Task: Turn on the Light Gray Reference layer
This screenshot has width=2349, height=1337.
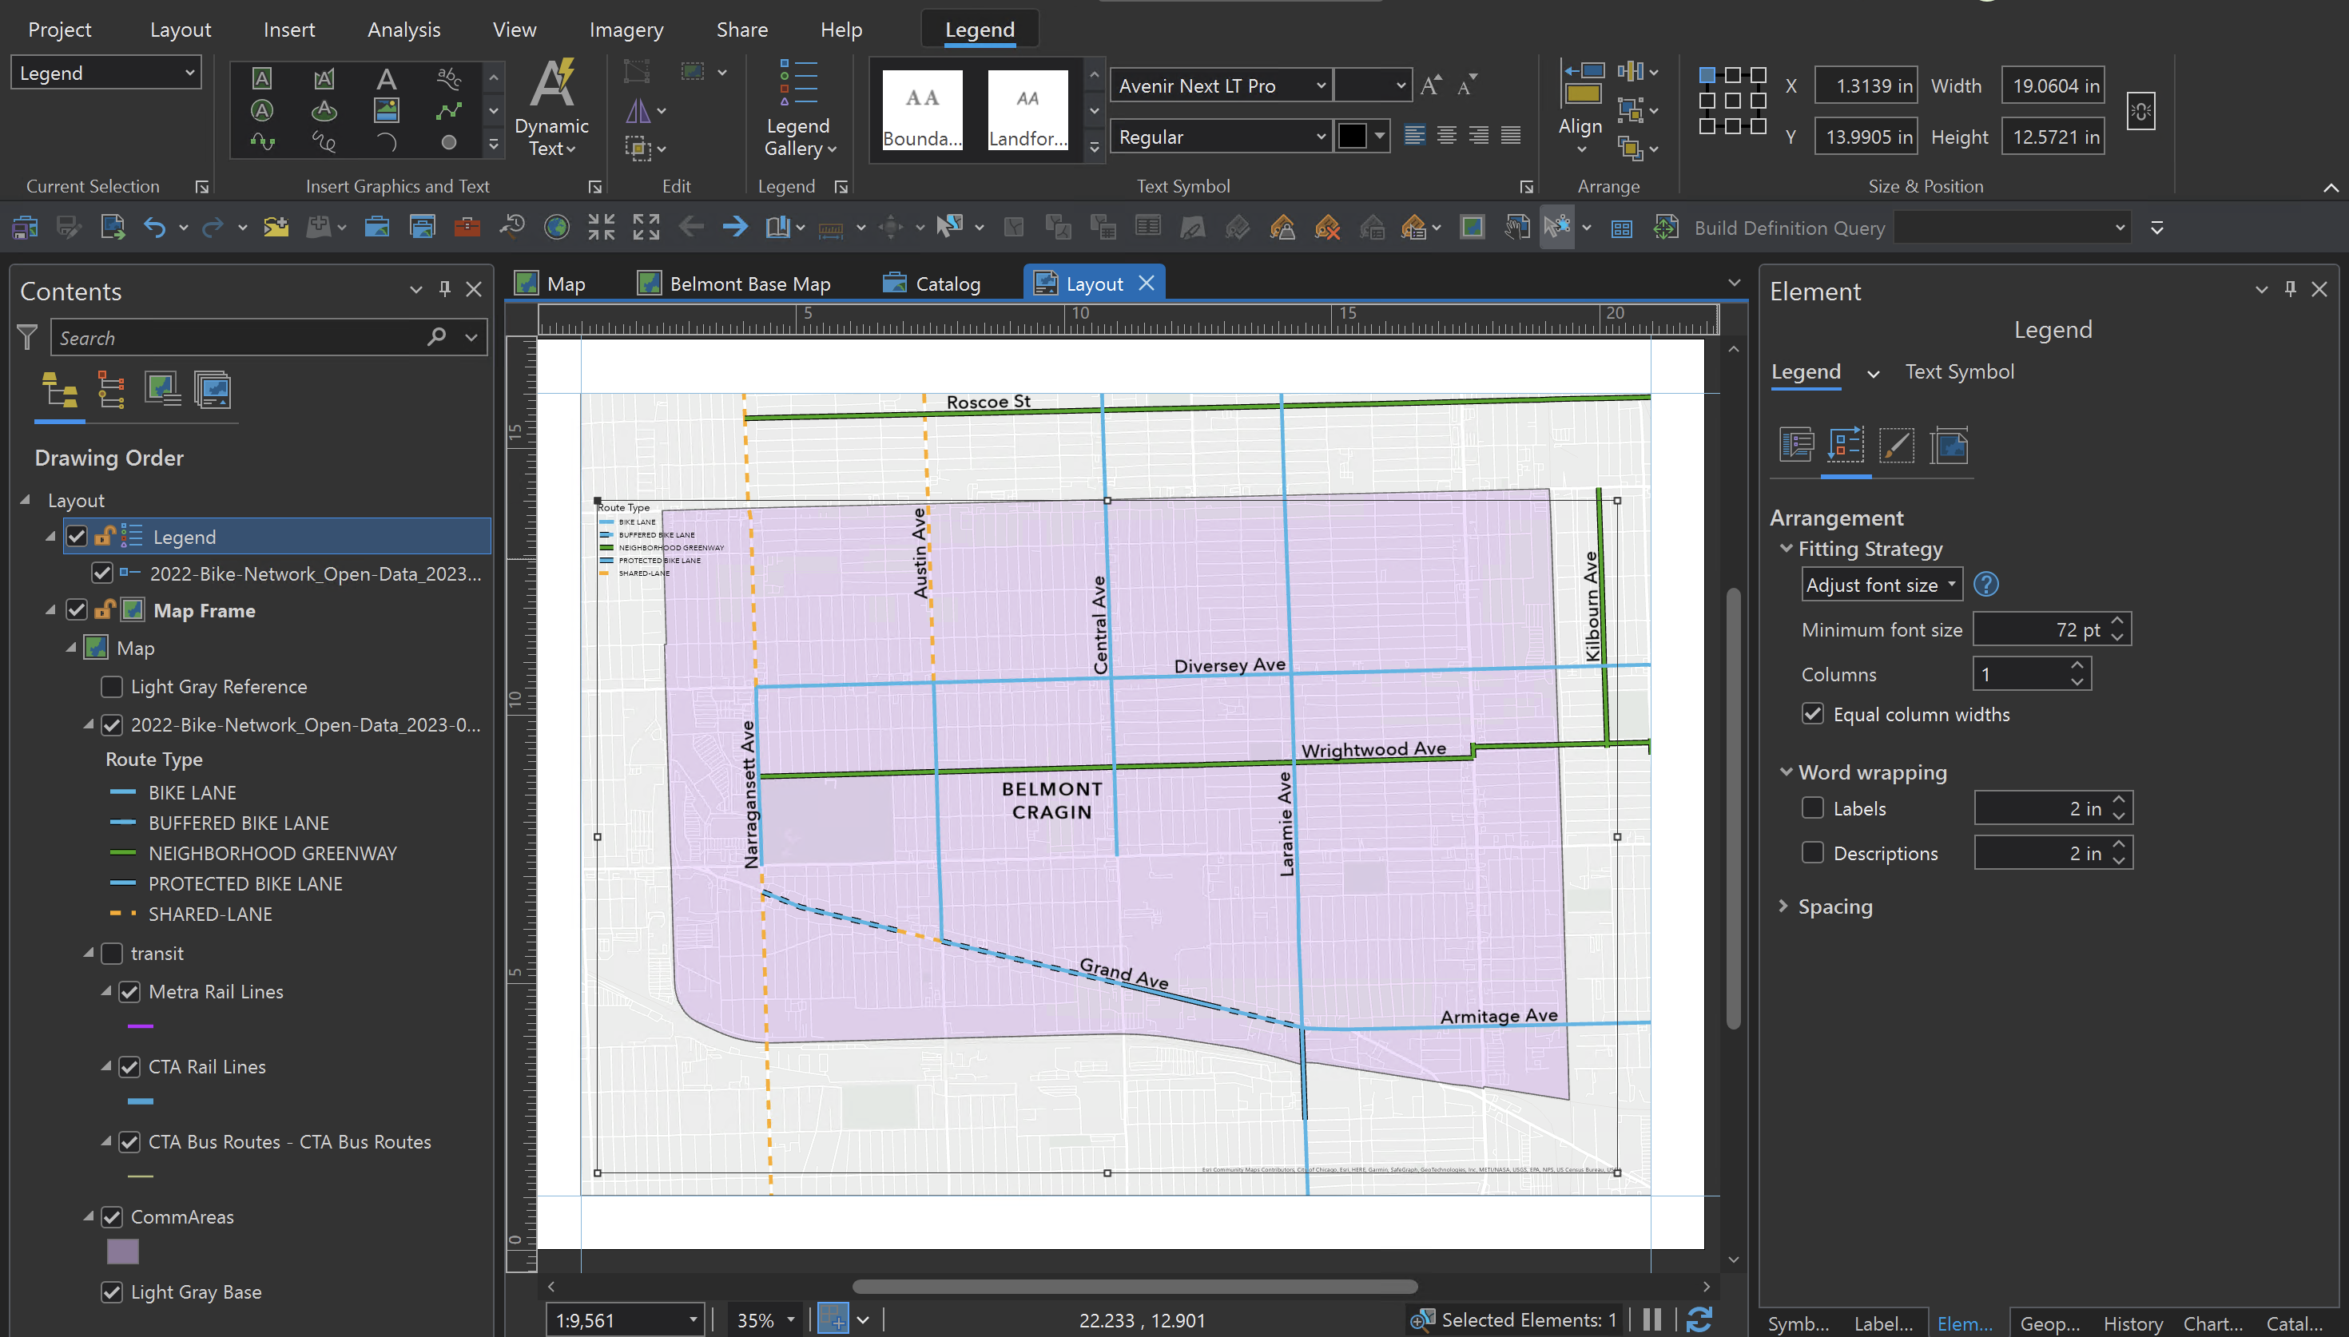Action: (112, 687)
